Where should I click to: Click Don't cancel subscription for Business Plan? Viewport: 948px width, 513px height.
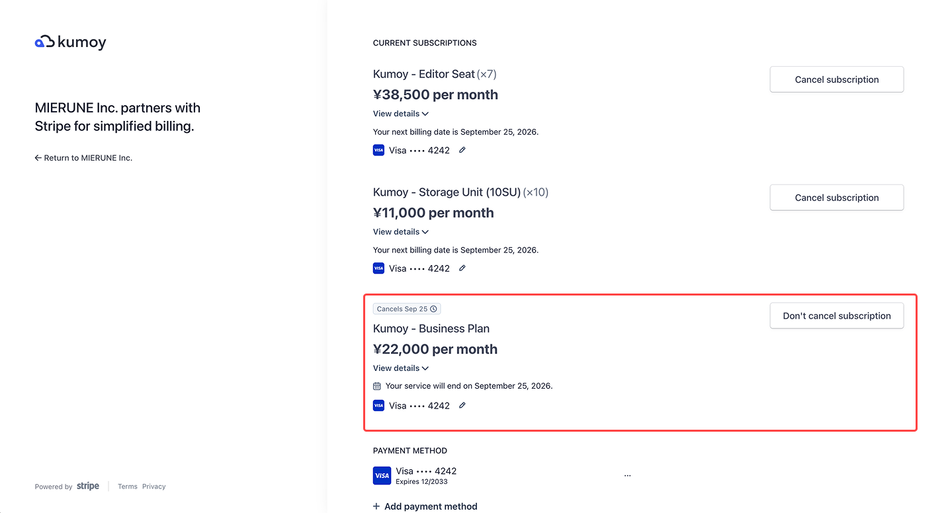click(x=837, y=316)
